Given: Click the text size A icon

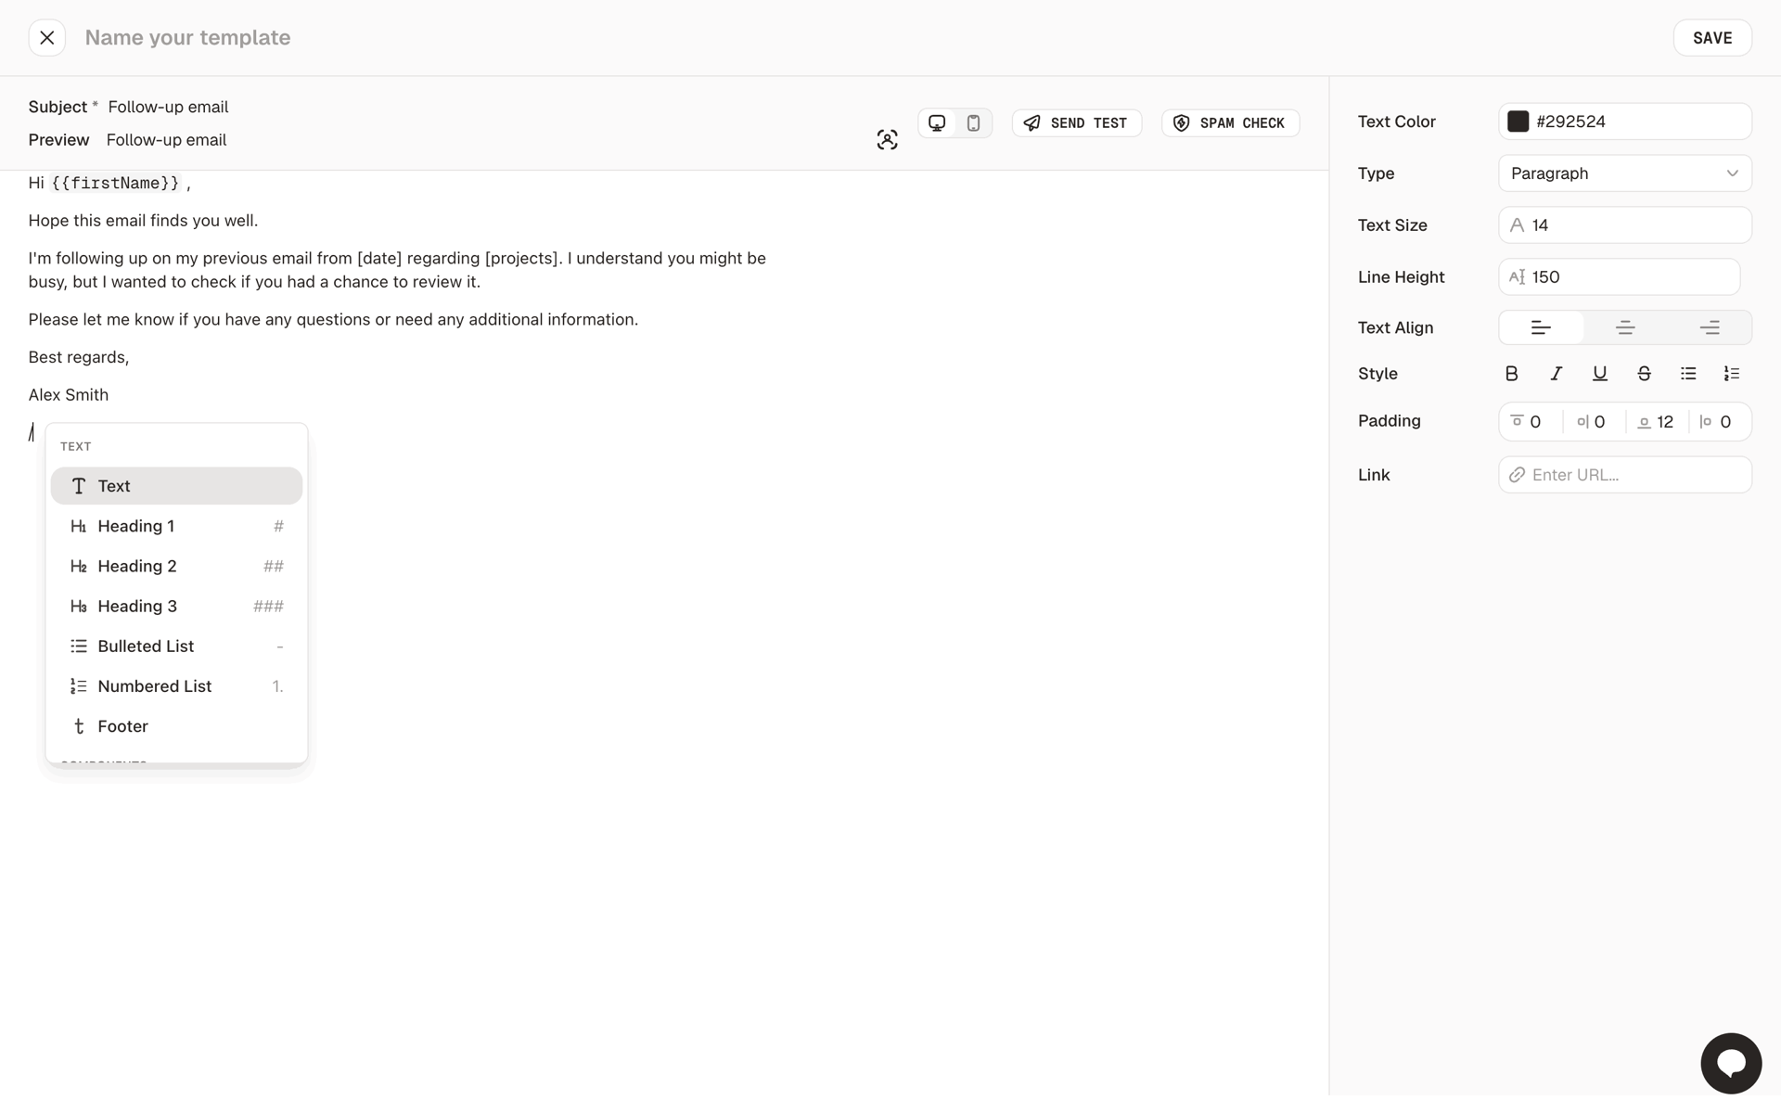Looking at the screenshot, I should click(x=1517, y=225).
